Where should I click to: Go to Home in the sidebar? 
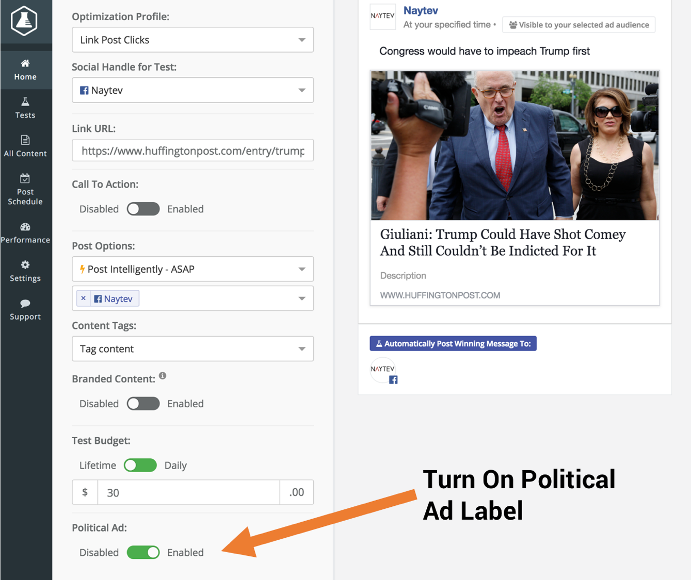[25, 70]
